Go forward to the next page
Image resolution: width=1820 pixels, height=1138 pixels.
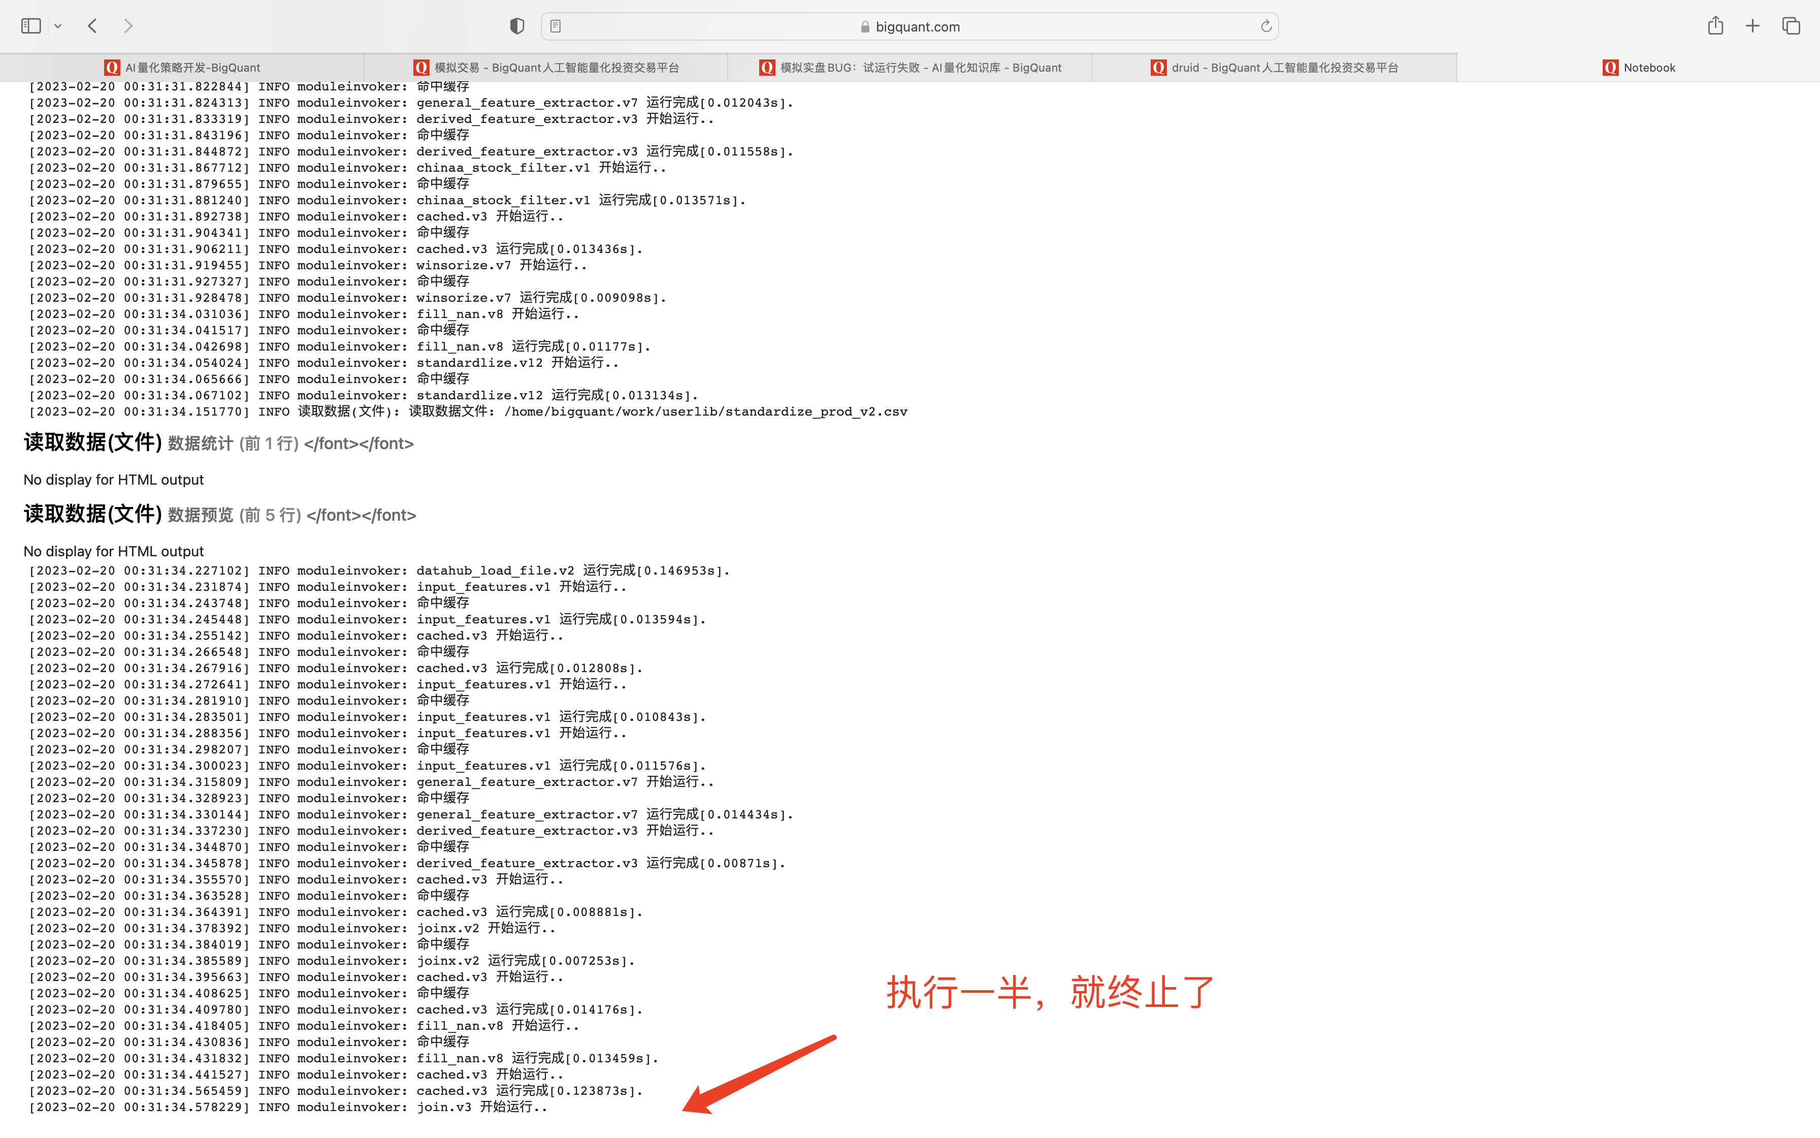(x=128, y=26)
